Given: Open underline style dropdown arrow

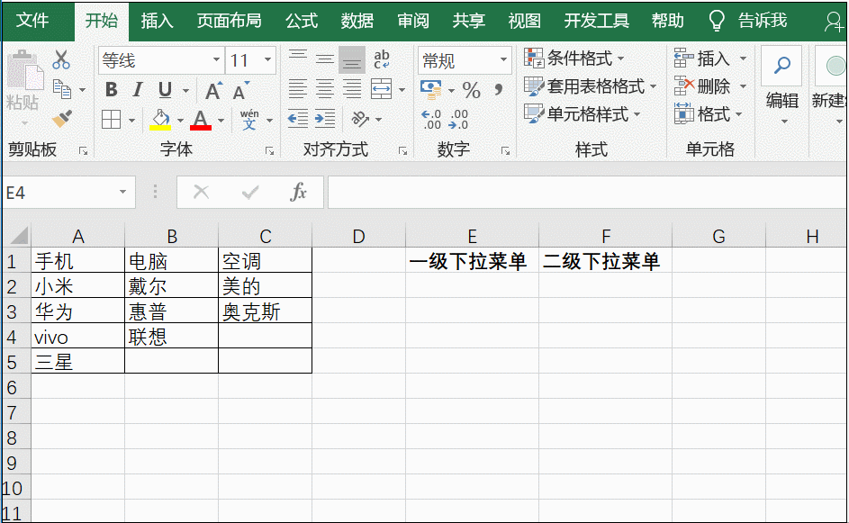Looking at the screenshot, I should (x=185, y=90).
